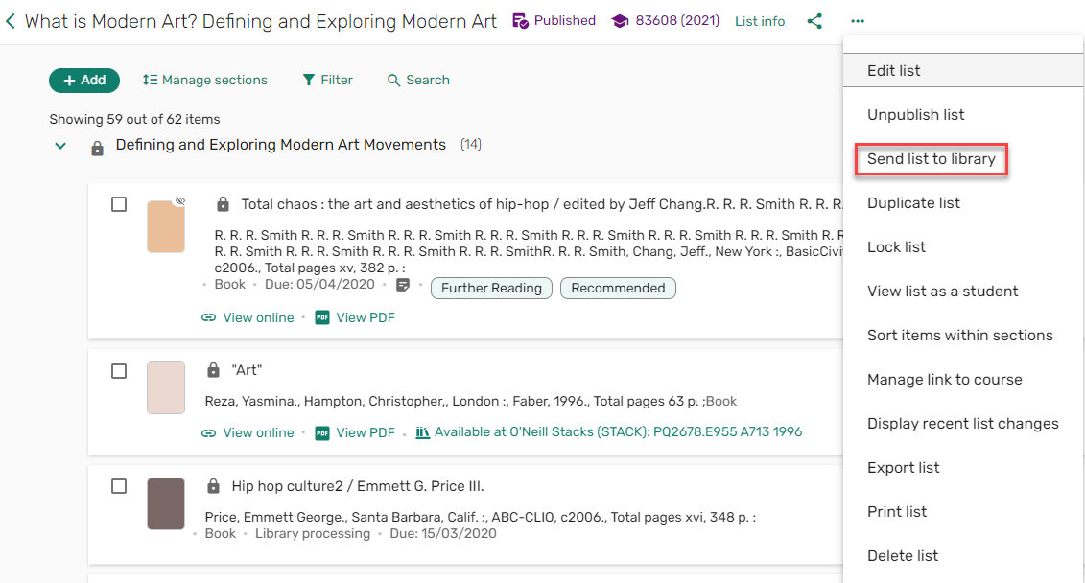Click the lock icon beside Hip hop culture2
Image resolution: width=1085 pixels, height=583 pixels.
[x=213, y=486]
